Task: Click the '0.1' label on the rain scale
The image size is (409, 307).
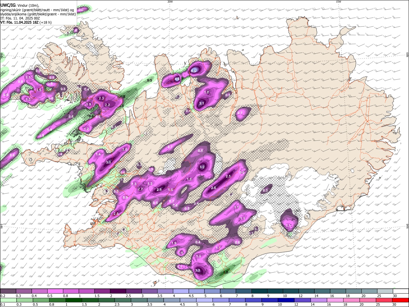Action: [x=3, y=304]
